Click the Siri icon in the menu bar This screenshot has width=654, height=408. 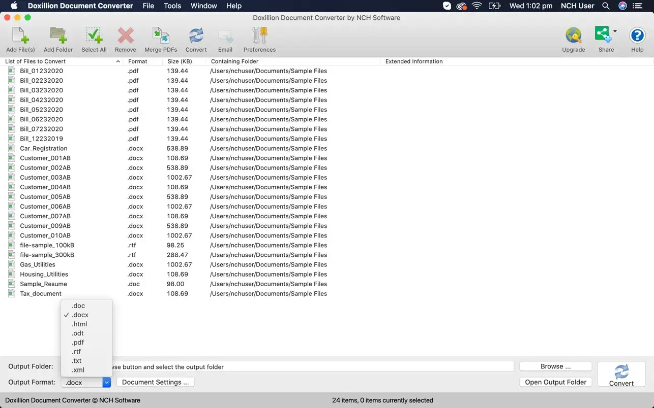coord(622,6)
